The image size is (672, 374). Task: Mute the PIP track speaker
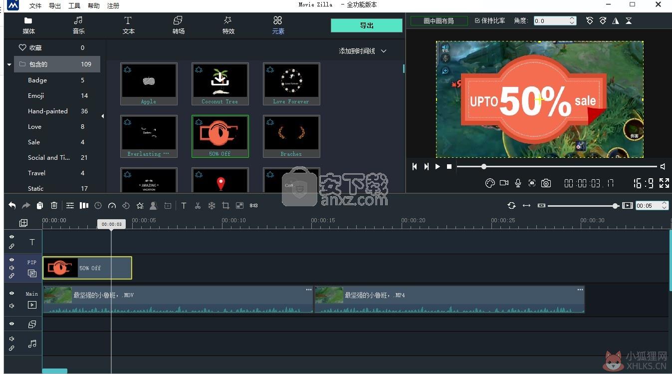coord(11,268)
